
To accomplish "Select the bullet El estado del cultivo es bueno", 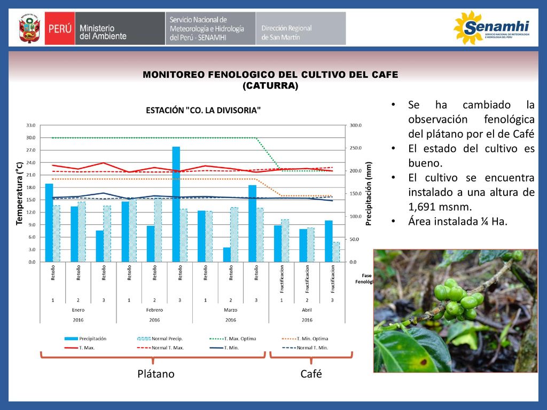I will [471, 156].
